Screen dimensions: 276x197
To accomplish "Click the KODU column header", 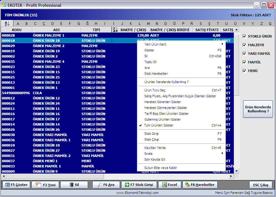I will 17,30.
